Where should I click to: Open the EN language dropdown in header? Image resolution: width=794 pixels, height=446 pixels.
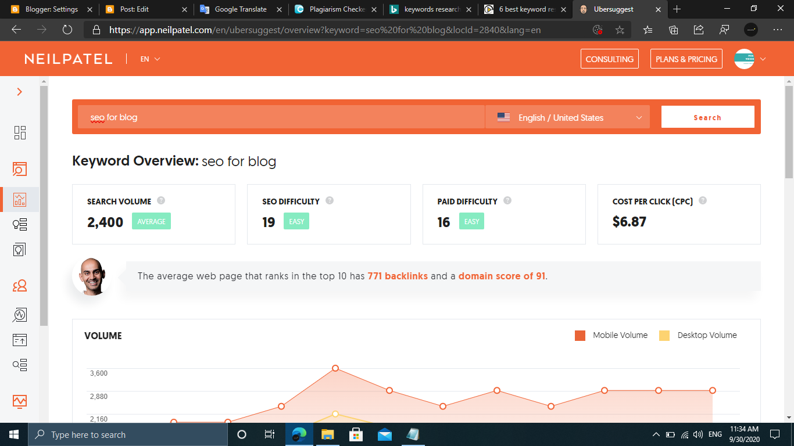(x=150, y=59)
